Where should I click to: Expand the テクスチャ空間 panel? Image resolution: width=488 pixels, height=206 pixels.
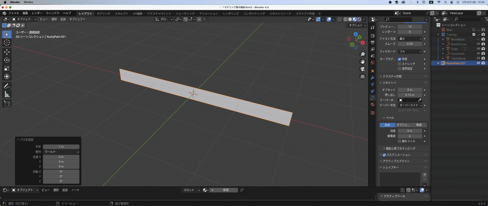coord(403,76)
